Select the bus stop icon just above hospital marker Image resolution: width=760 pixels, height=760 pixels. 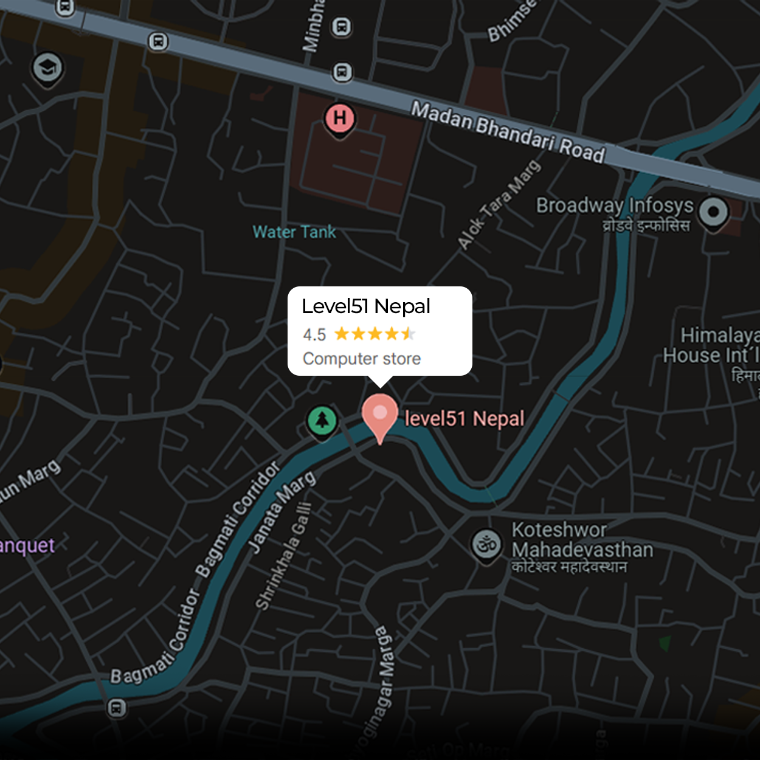tap(342, 72)
